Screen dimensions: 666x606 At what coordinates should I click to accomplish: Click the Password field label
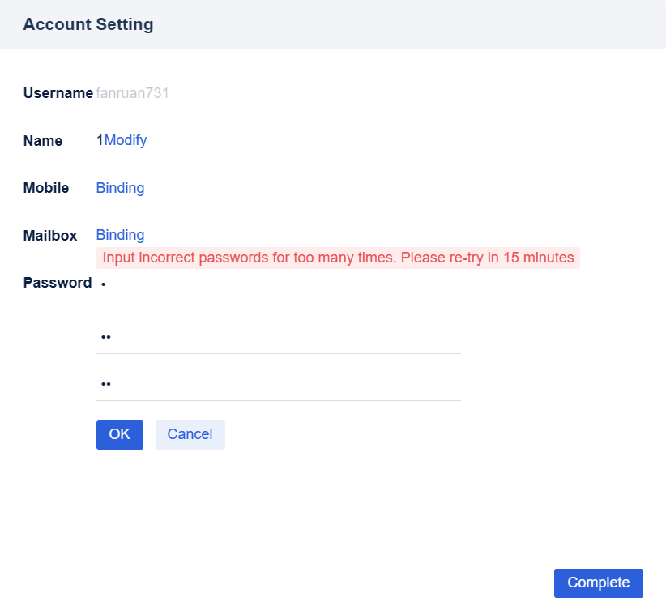pyautogui.click(x=57, y=283)
